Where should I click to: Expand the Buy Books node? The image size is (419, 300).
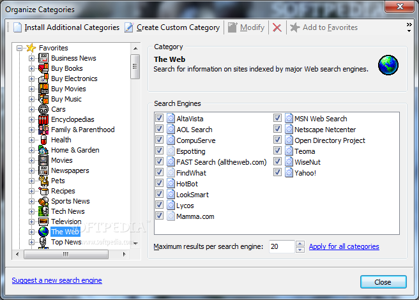31,68
